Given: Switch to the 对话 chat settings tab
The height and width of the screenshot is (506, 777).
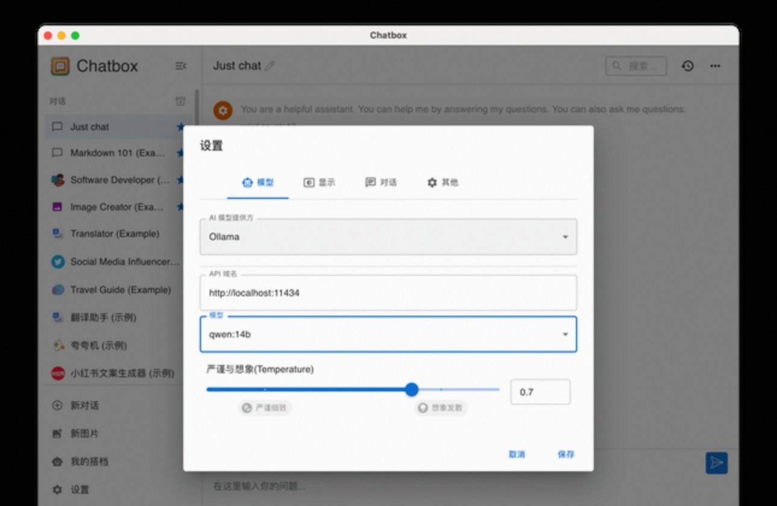Looking at the screenshot, I should [x=381, y=183].
